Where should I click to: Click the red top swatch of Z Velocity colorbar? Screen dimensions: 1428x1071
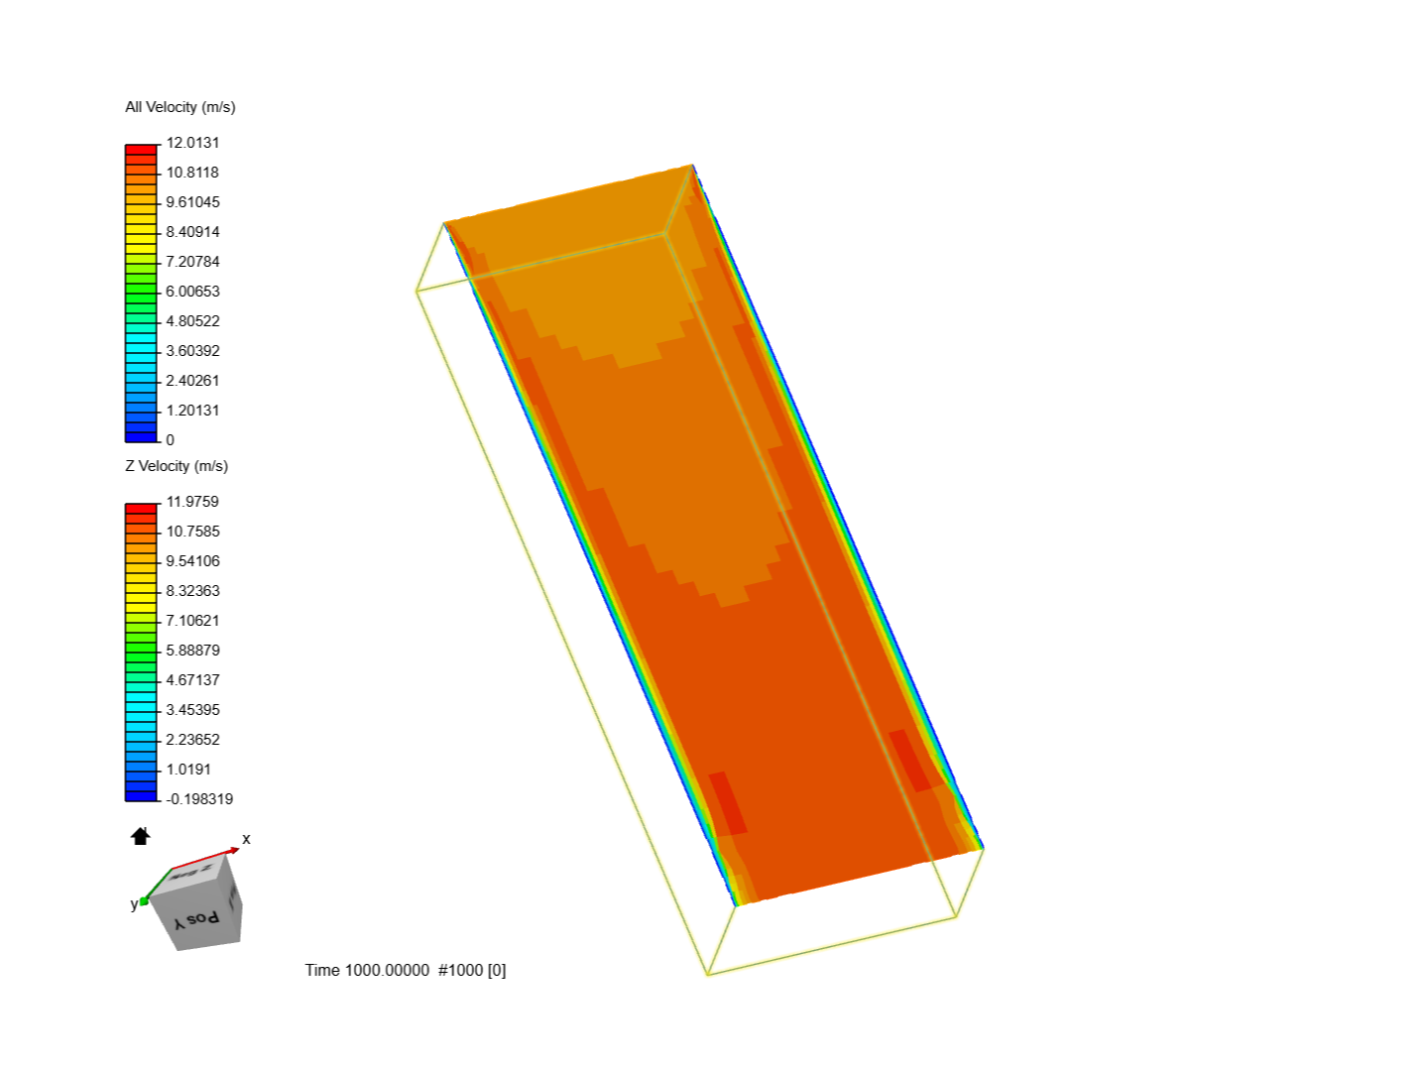click(141, 509)
